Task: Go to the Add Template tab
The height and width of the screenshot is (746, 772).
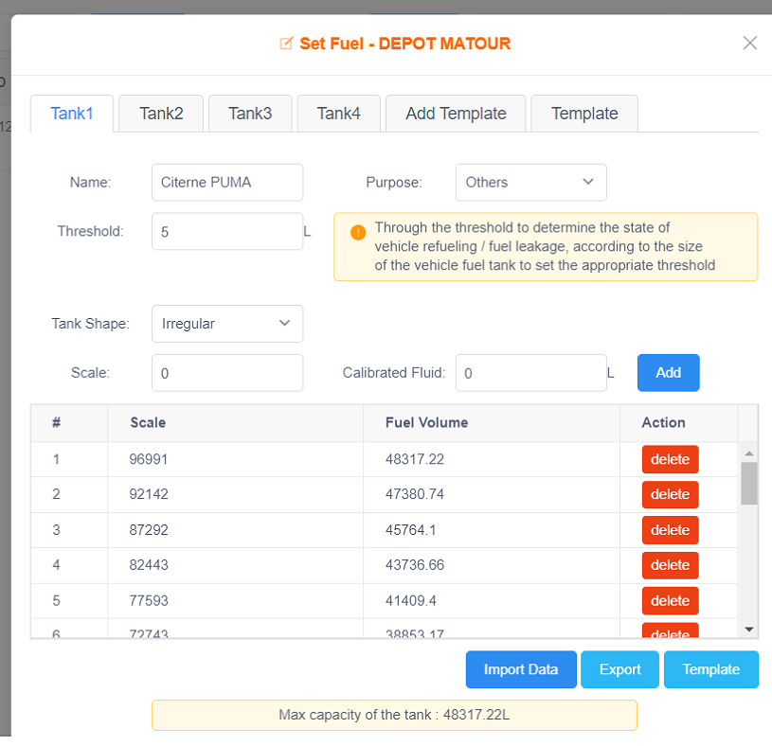Action: tap(456, 114)
